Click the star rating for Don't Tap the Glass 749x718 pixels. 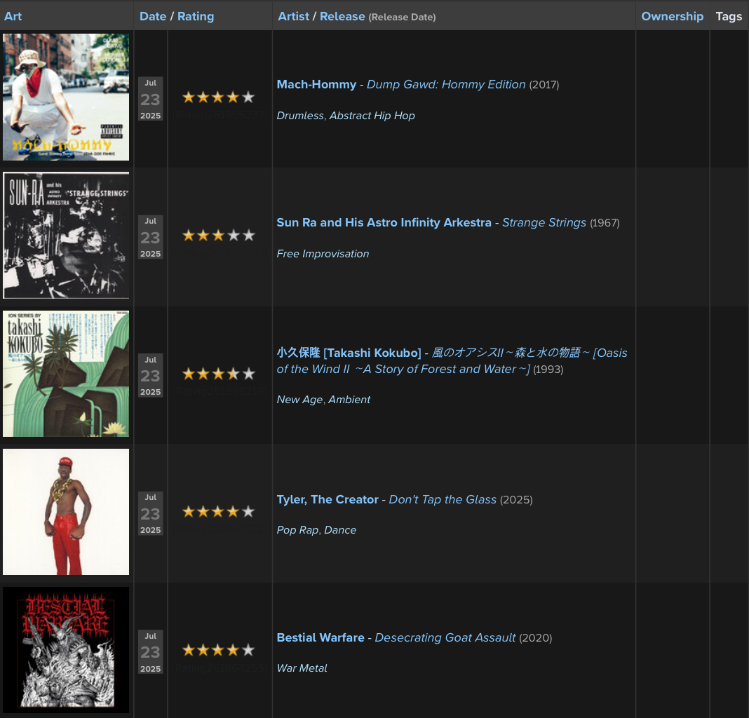point(218,512)
